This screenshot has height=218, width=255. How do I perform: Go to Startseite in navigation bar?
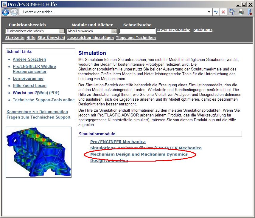pyautogui.click(x=15, y=38)
